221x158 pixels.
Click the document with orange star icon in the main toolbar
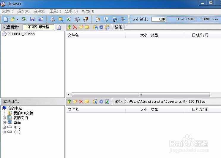(98, 19)
